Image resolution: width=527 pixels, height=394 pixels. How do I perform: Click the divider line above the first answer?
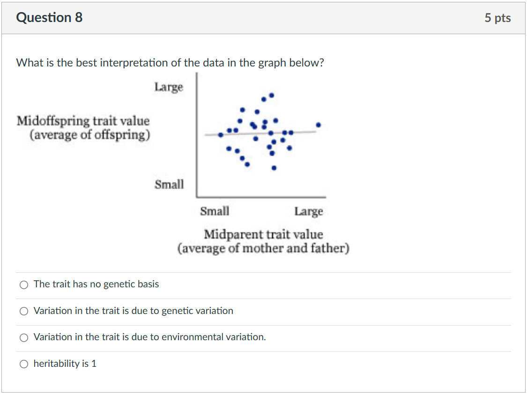tap(262, 271)
